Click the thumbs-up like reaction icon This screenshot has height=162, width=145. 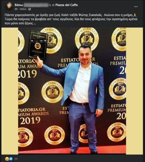11,159
